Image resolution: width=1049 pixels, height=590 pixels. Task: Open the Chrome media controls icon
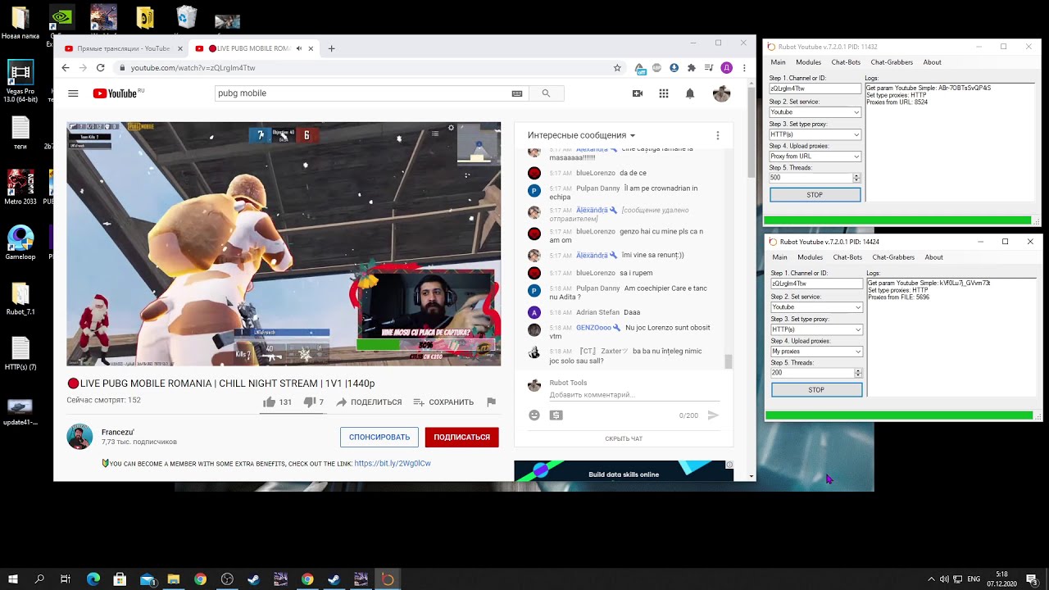[x=709, y=68]
